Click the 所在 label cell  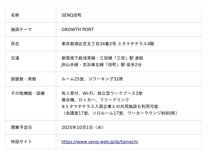tap(15, 44)
